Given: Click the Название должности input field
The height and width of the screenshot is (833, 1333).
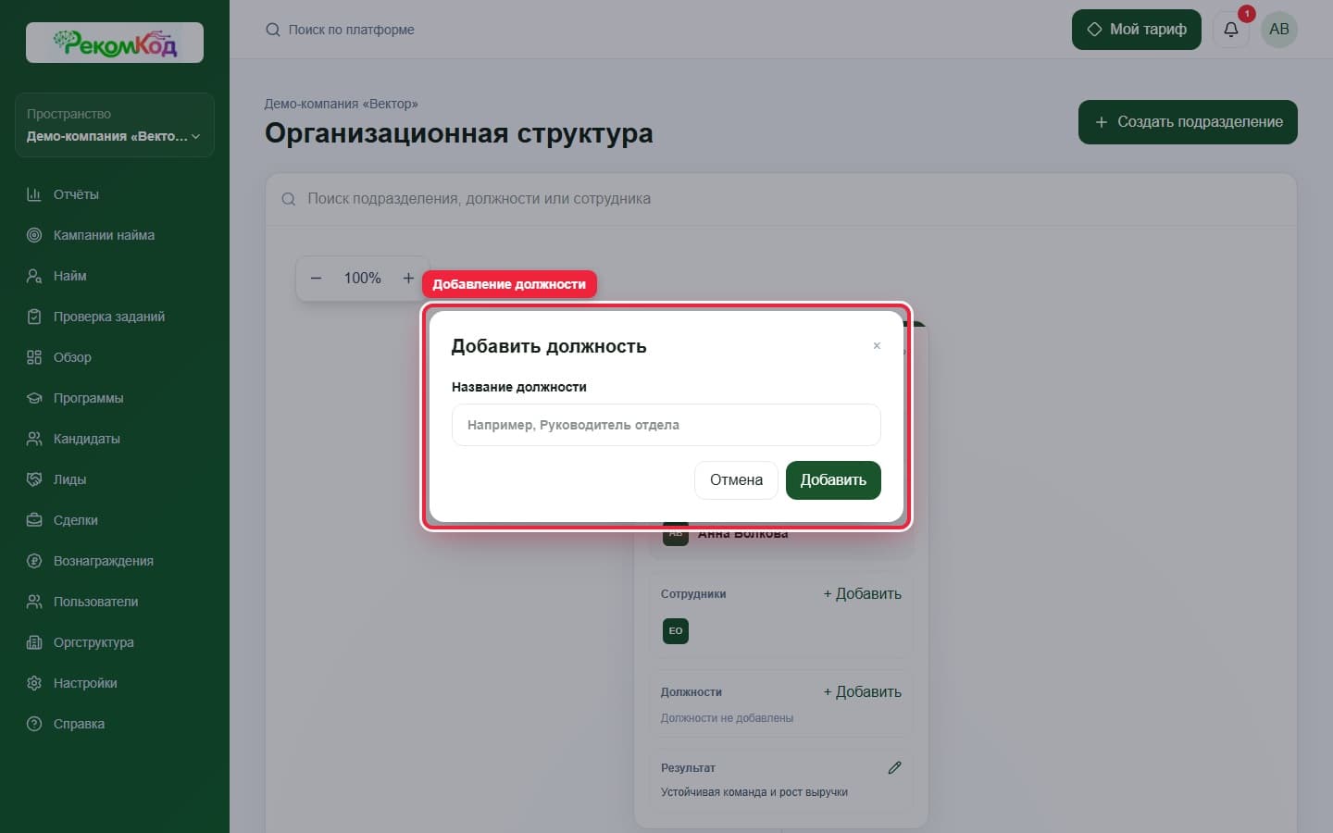Looking at the screenshot, I should (x=666, y=425).
